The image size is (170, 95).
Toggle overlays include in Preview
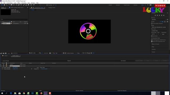pos(165,22)
